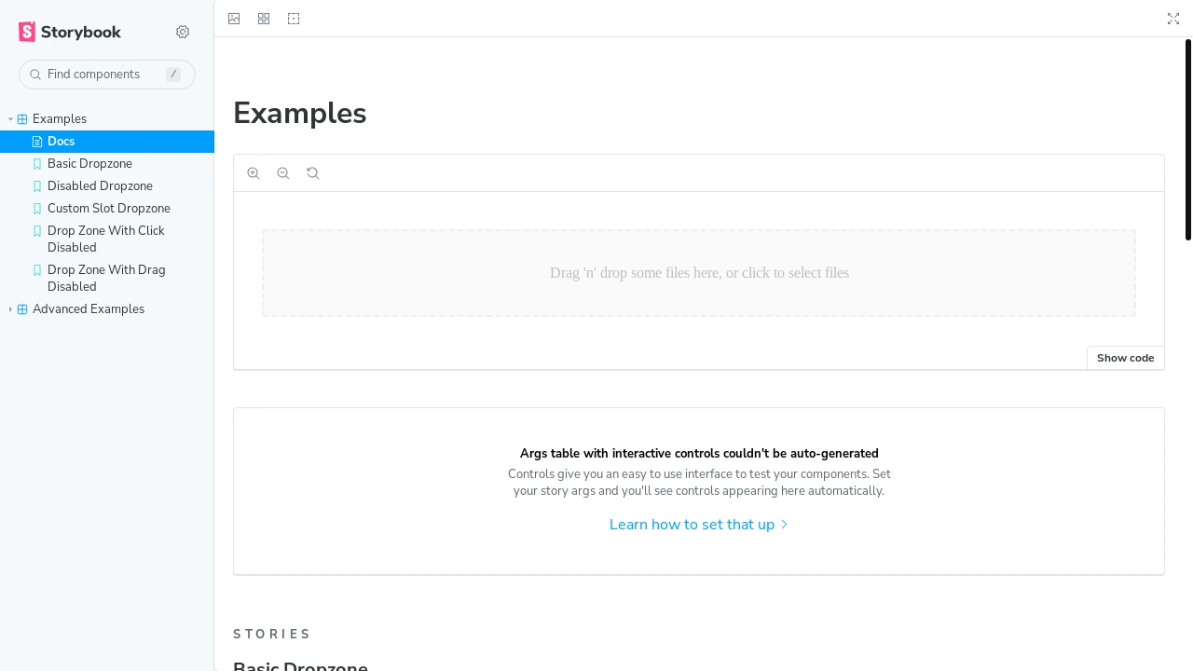Reset zoom on the story preview
The width and height of the screenshot is (1193, 671).
pos(313,173)
